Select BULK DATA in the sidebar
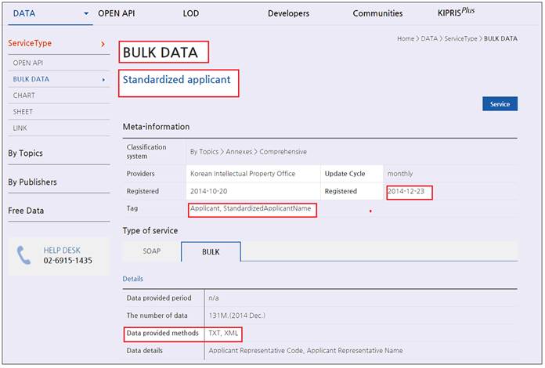The width and height of the screenshot is (545, 368). [x=31, y=79]
